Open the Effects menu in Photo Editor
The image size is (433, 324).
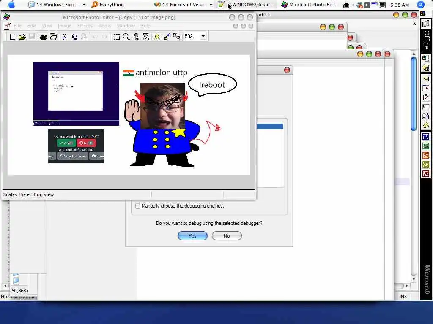pyautogui.click(x=85, y=26)
